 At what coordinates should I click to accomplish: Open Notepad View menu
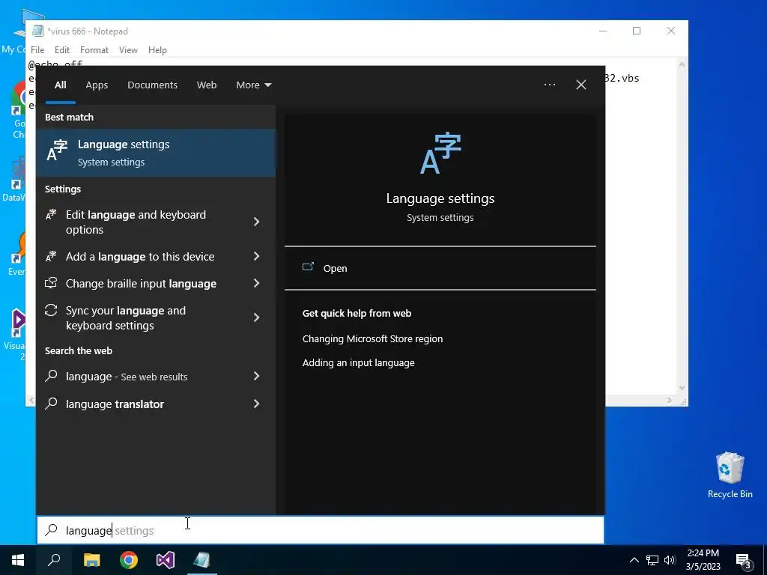[128, 50]
